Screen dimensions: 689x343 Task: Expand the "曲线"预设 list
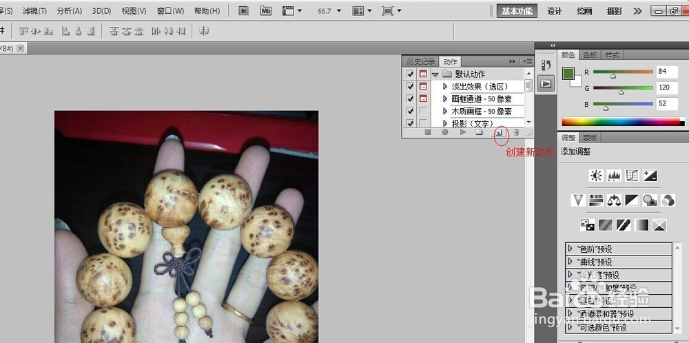[570, 262]
